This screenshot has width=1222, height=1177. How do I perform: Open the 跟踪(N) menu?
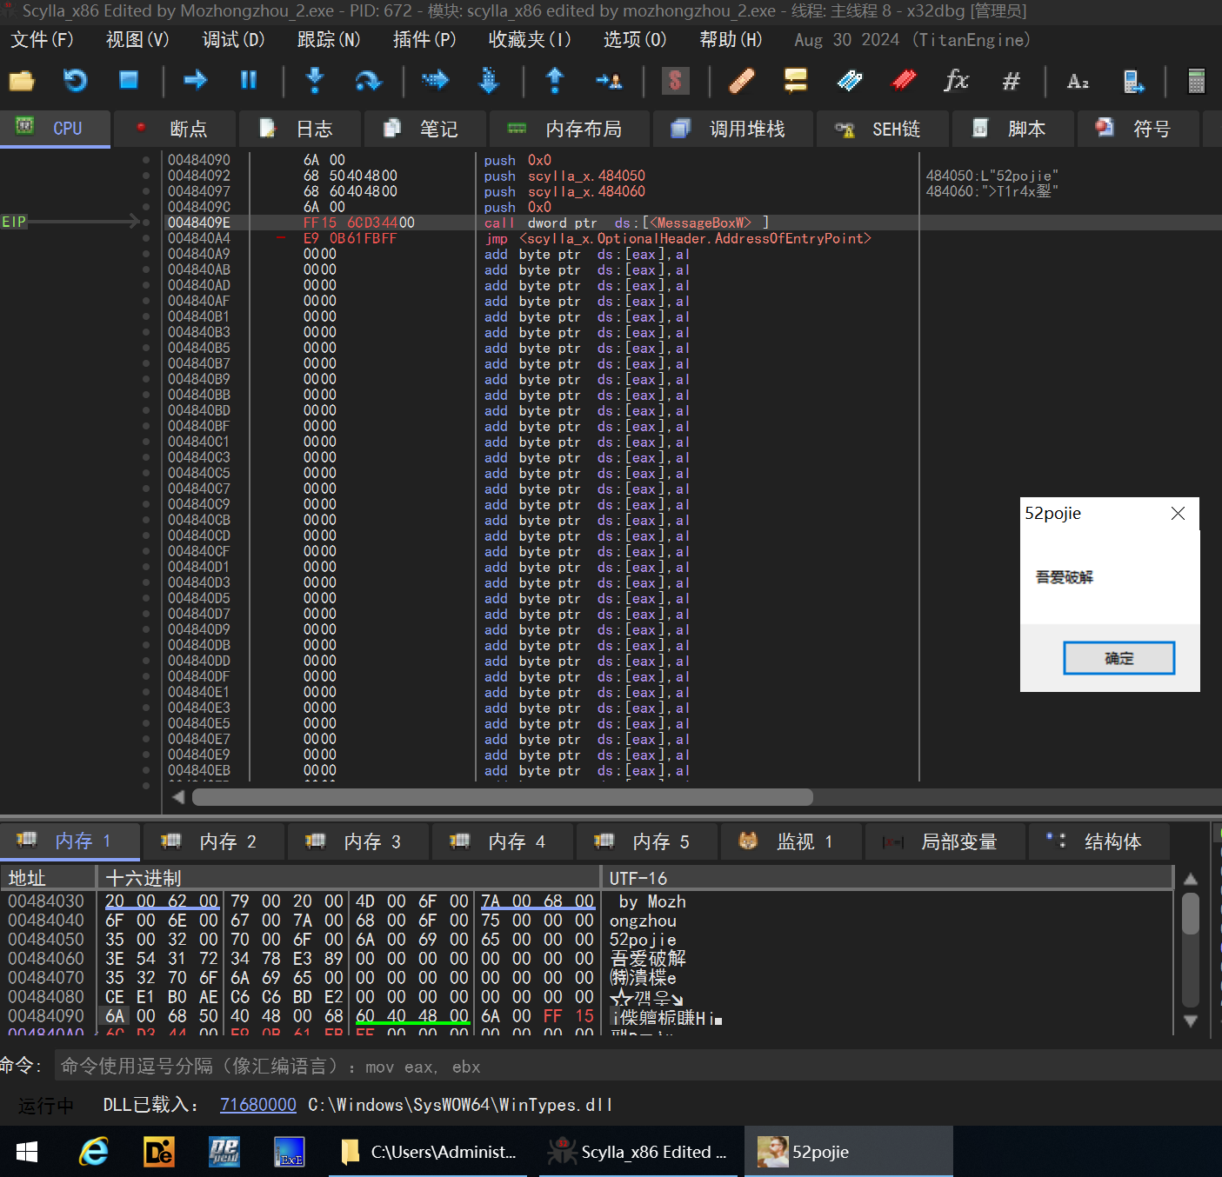(329, 40)
